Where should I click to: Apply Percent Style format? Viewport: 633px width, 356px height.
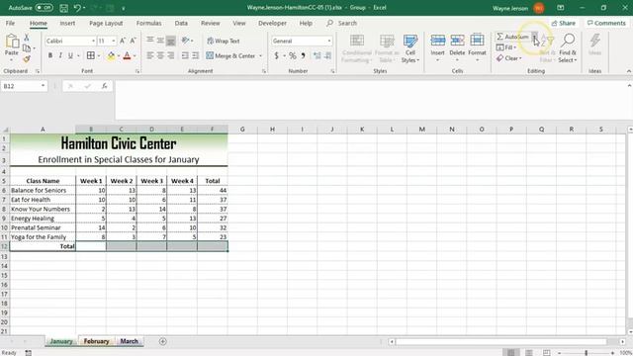pos(293,55)
